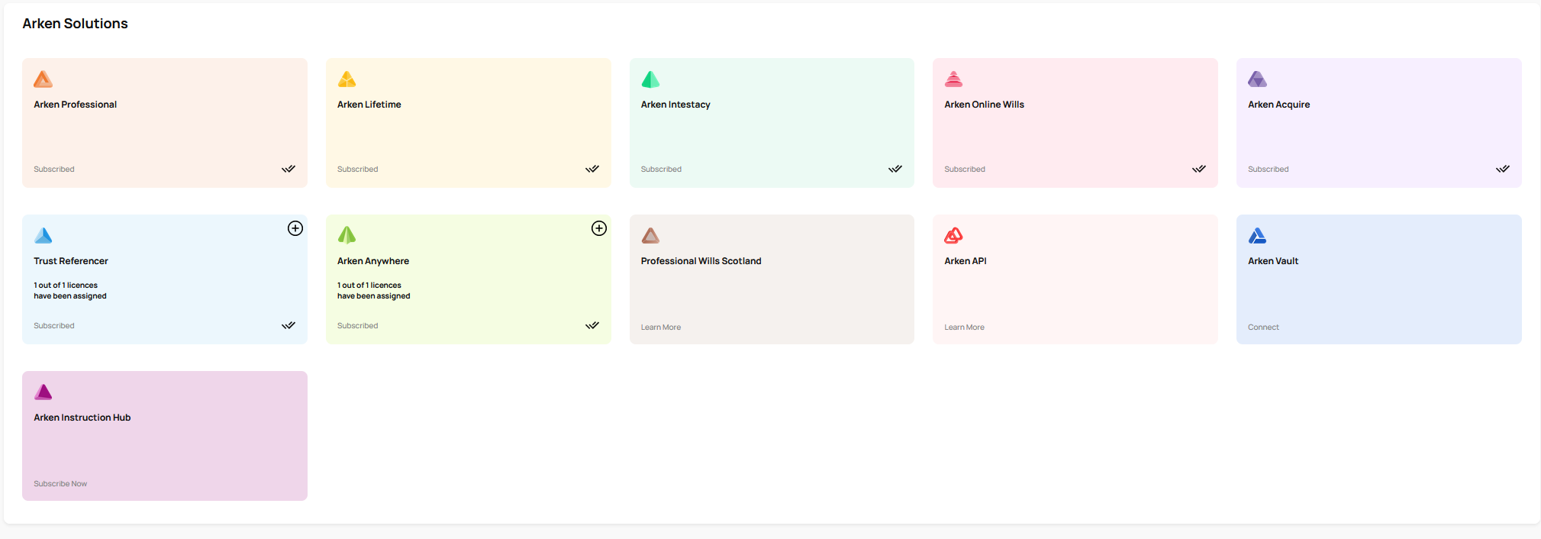Click Learn More on Professional Wills Scotland

[x=661, y=328]
